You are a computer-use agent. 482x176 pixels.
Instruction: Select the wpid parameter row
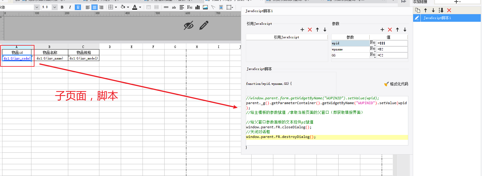point(350,43)
